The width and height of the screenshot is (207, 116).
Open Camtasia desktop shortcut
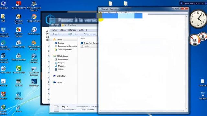(x=19, y=70)
